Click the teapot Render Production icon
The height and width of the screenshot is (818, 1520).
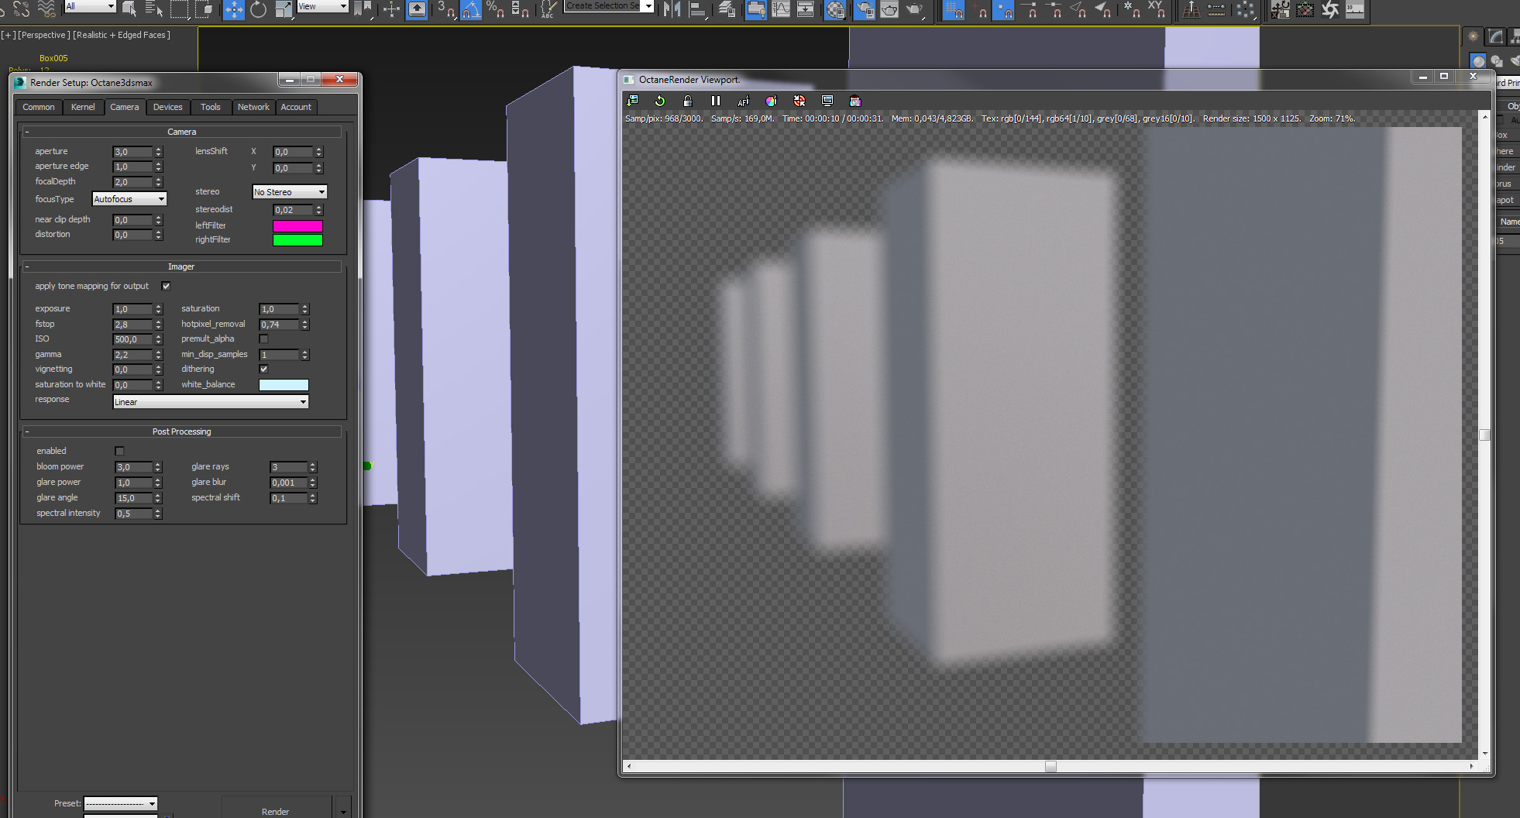(915, 9)
